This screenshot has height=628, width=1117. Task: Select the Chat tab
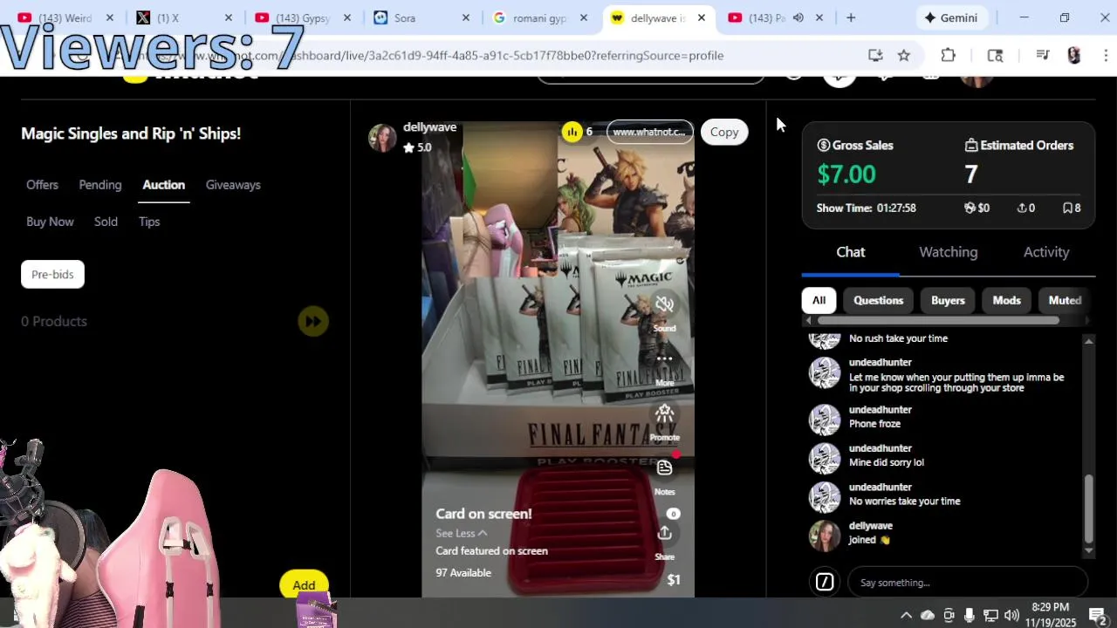[x=851, y=252]
